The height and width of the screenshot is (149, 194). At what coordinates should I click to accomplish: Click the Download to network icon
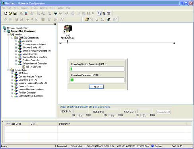(60, 13)
